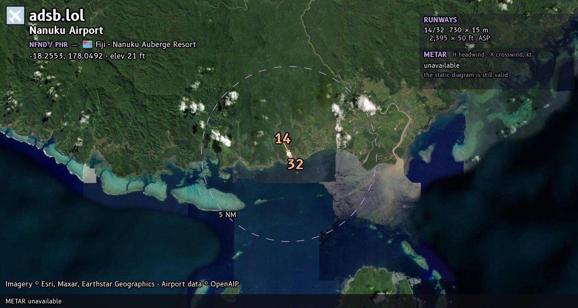Screen dimensions: 578x308
Task: Click the coordinates -18.2553, 178.0492 text
Action: pyautogui.click(x=66, y=56)
